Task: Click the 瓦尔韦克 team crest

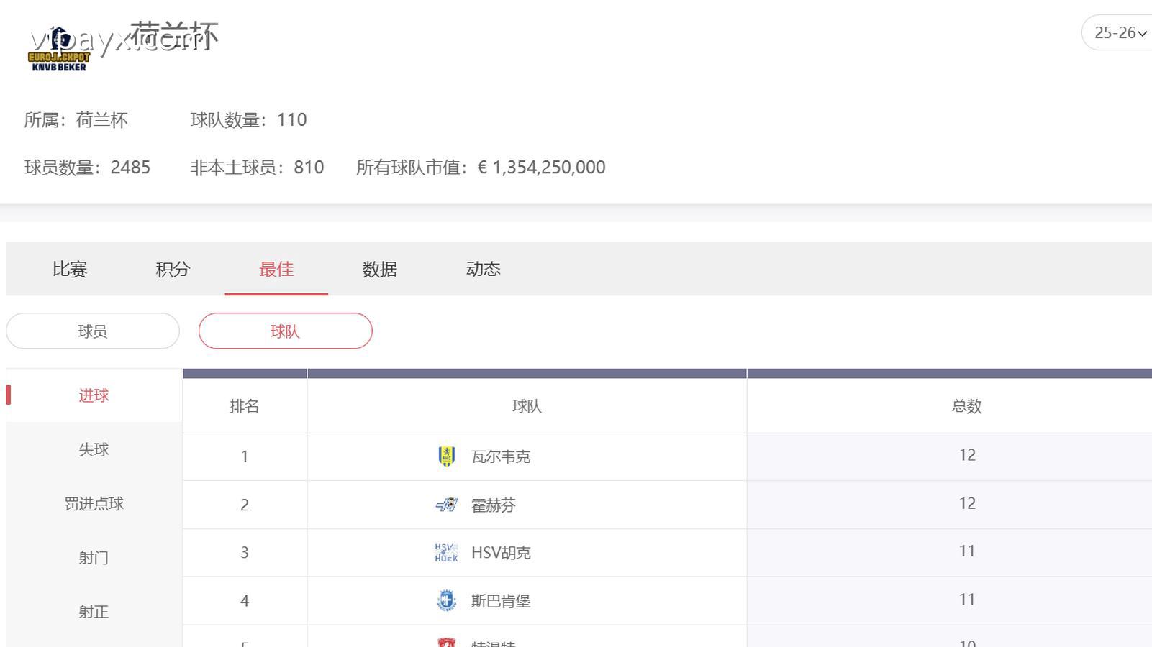Action: click(446, 456)
